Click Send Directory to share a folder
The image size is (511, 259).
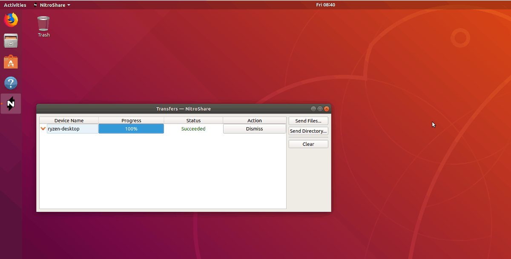308,131
